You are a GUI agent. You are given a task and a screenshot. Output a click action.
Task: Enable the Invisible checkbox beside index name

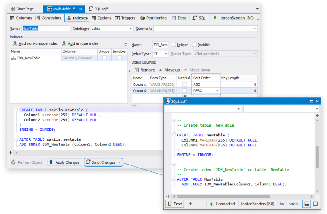194,45
